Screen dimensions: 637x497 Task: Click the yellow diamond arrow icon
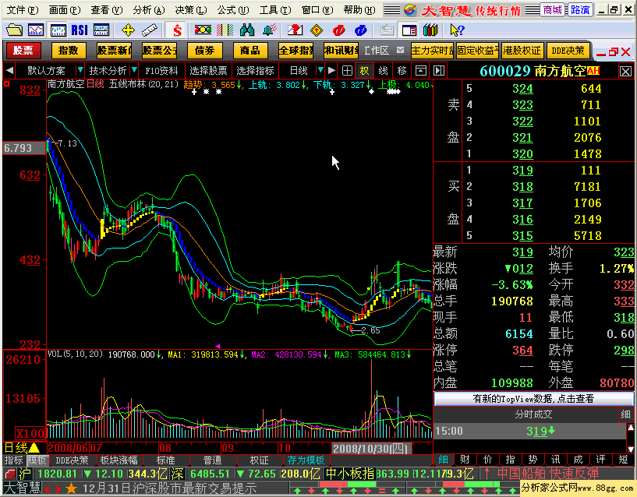pyautogui.click(x=317, y=30)
